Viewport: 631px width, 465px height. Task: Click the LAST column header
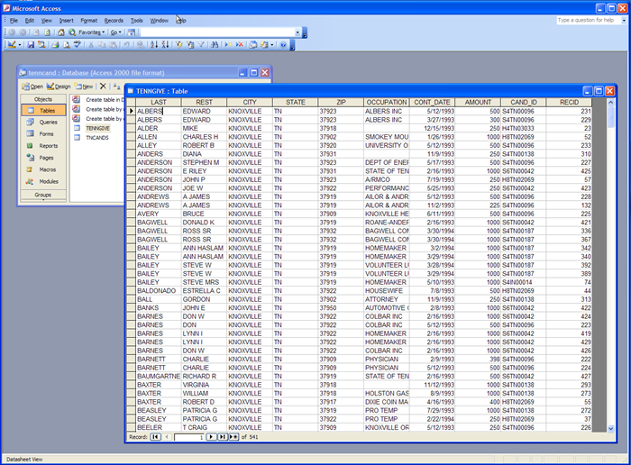pyautogui.click(x=158, y=102)
